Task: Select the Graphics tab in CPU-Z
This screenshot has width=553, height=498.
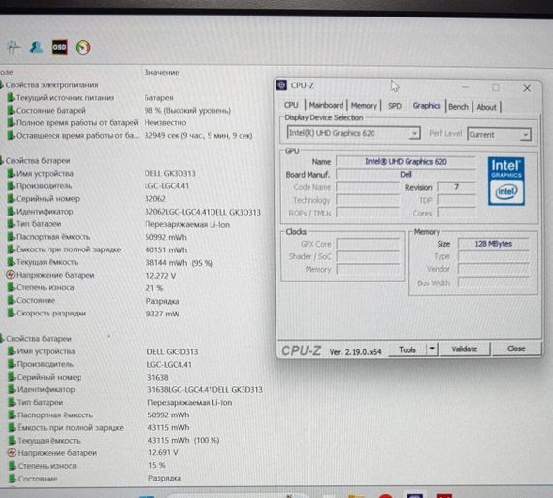Action: [427, 106]
